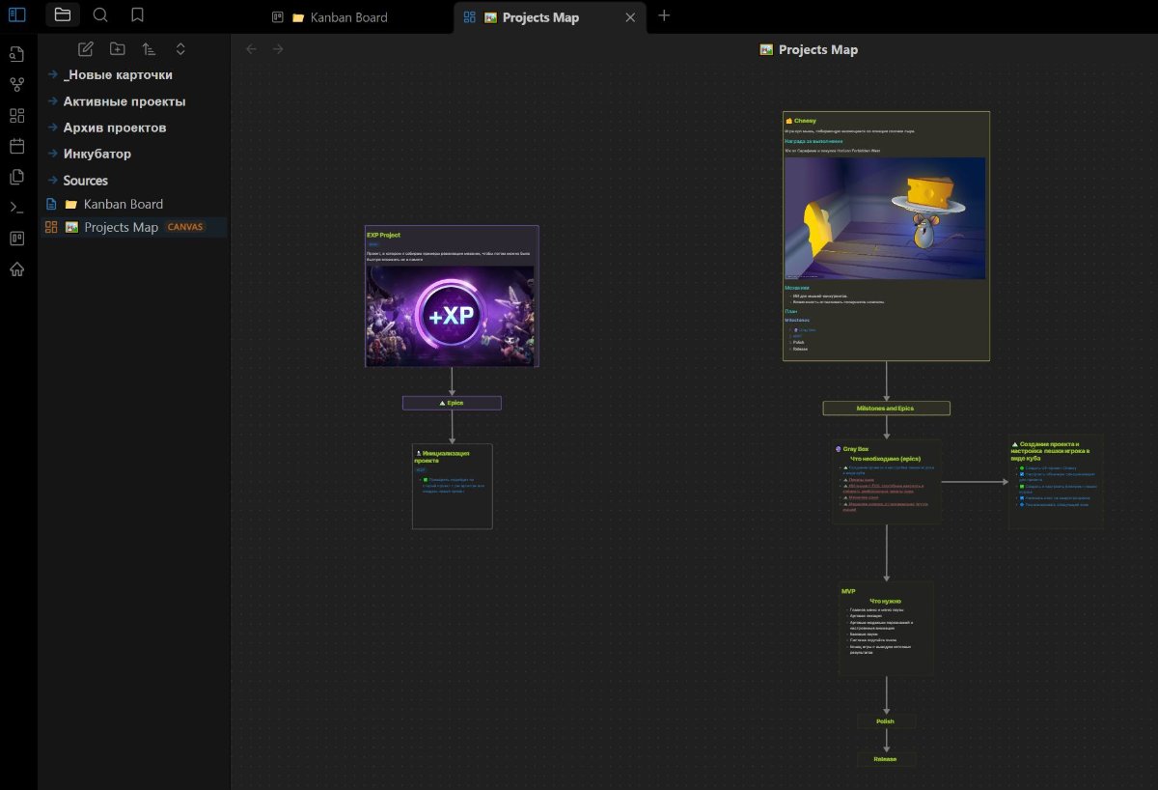Open graph view from the ribbon
This screenshot has width=1158, height=790.
[x=16, y=84]
